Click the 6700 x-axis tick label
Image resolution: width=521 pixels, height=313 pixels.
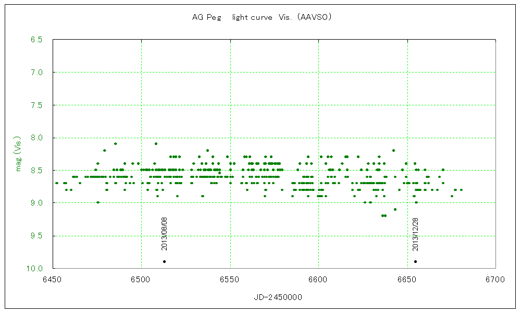click(x=495, y=280)
